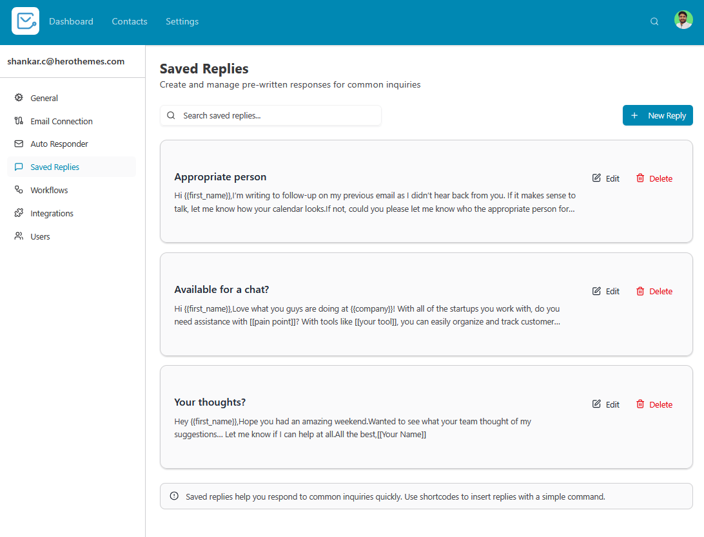This screenshot has width=704, height=537.
Task: Select Saved Replies in sidebar
Action: coord(55,167)
